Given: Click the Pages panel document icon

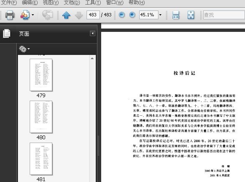Looking at the screenshot, I should [x=7, y=34].
